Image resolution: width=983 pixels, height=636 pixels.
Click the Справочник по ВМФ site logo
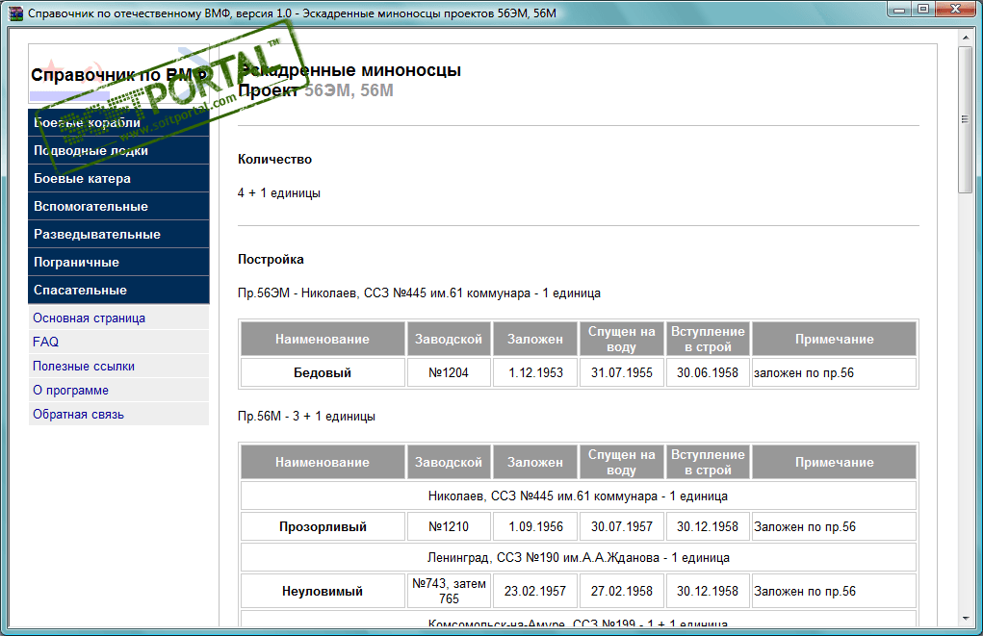[x=118, y=75]
